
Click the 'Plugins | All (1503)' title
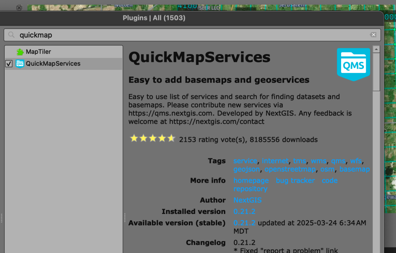(x=154, y=18)
